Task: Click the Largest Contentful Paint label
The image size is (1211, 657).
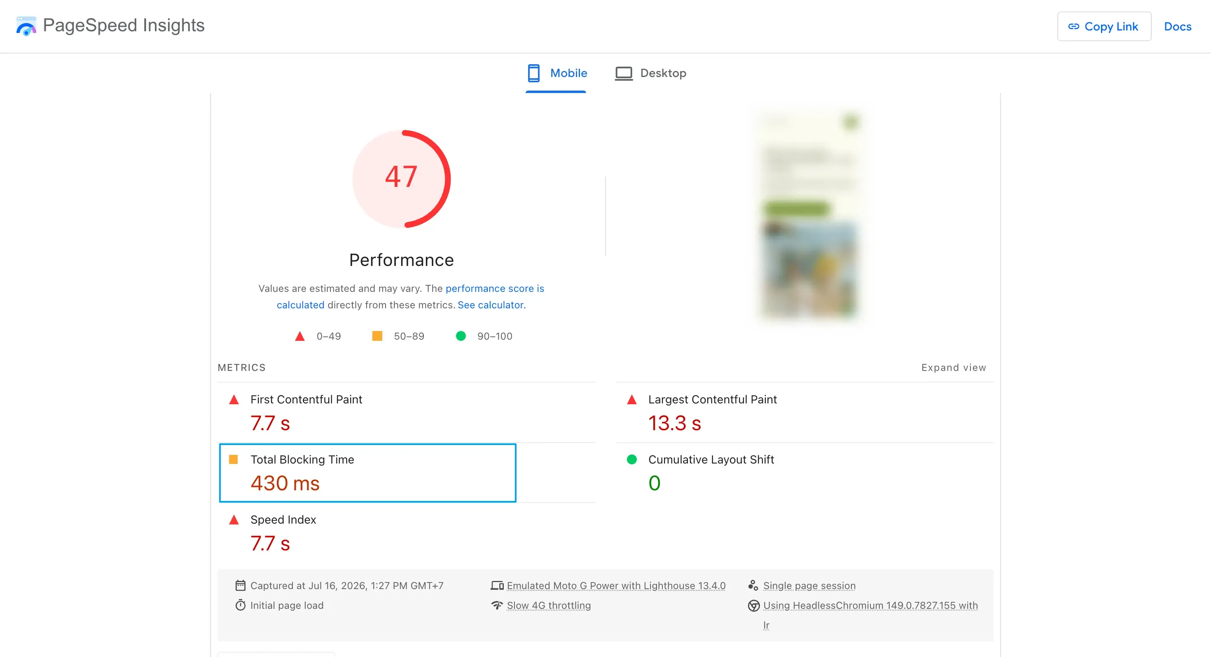Action: click(713, 399)
